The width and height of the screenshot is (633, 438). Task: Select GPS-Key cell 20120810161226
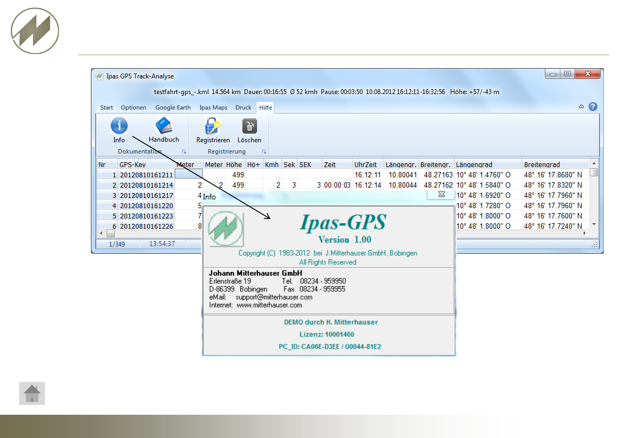click(x=146, y=226)
